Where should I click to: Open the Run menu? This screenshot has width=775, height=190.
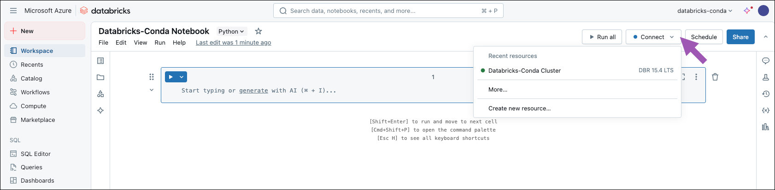(x=160, y=42)
